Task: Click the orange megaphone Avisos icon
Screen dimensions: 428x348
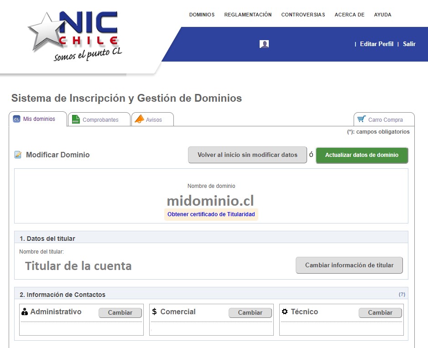Action: [x=139, y=119]
